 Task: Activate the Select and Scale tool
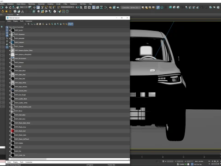(14, 7)
